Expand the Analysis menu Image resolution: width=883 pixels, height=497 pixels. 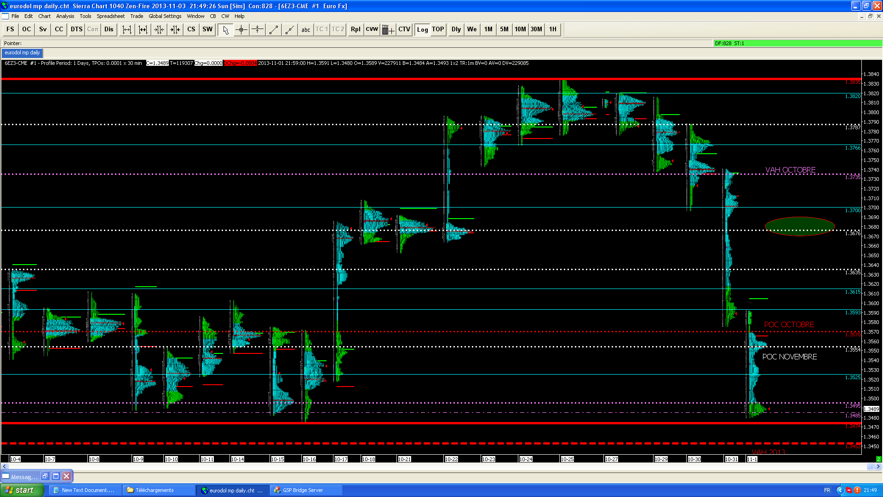click(x=65, y=16)
